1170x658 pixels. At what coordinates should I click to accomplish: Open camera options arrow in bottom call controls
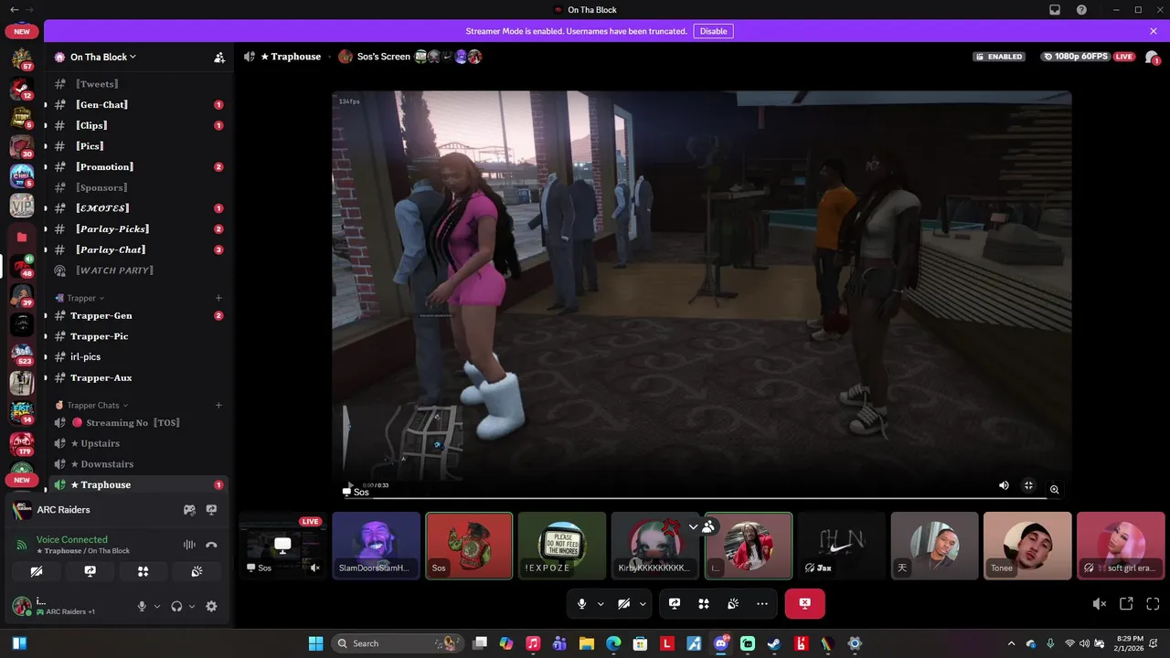coord(643,604)
